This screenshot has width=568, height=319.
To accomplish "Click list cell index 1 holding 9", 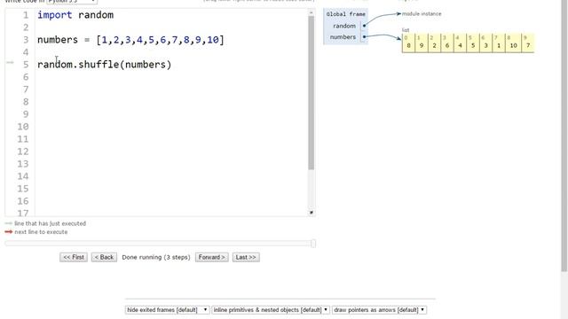I will pos(422,43).
